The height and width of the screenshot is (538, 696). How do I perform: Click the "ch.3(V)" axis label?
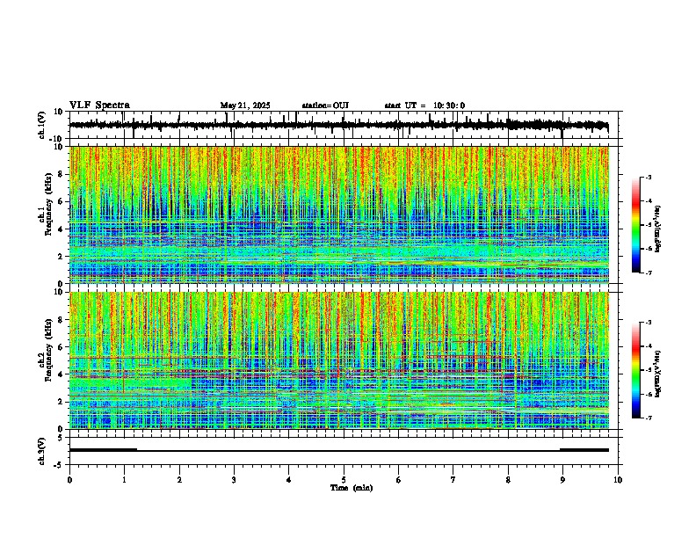point(41,451)
